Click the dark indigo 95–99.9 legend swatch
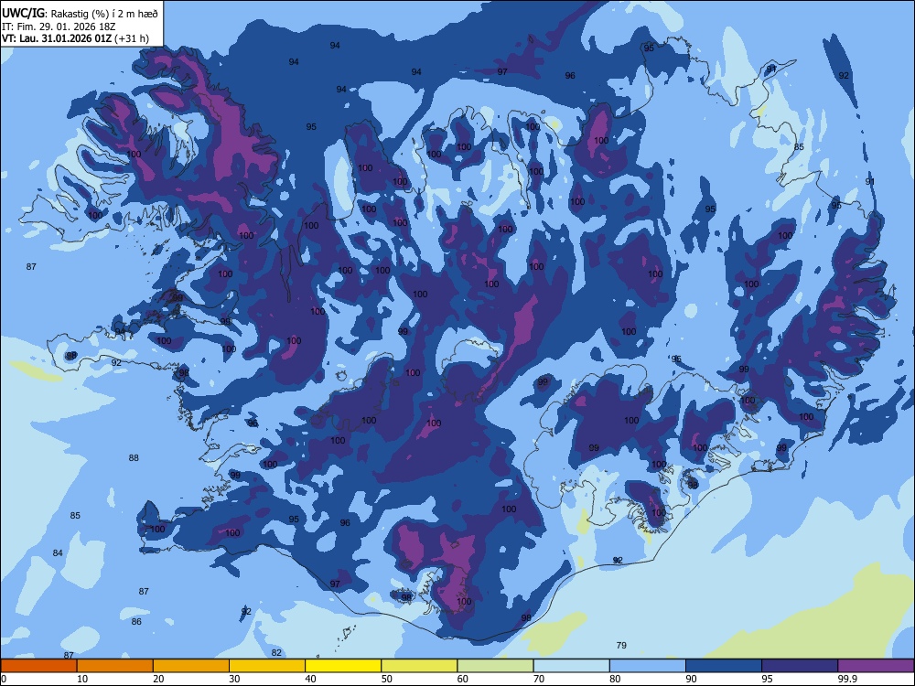 (800, 666)
